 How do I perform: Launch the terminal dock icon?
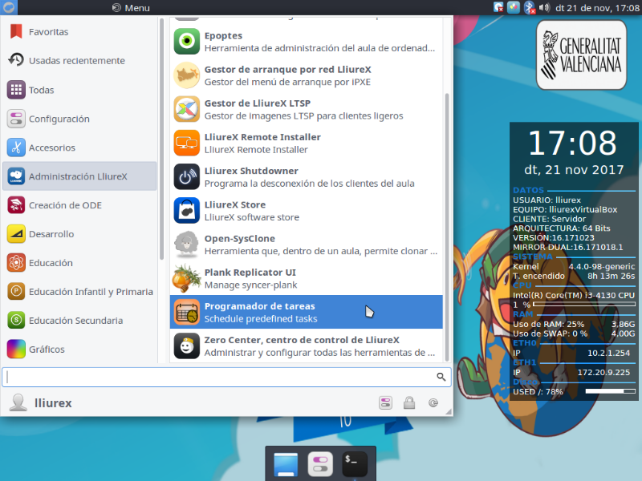[x=355, y=464]
